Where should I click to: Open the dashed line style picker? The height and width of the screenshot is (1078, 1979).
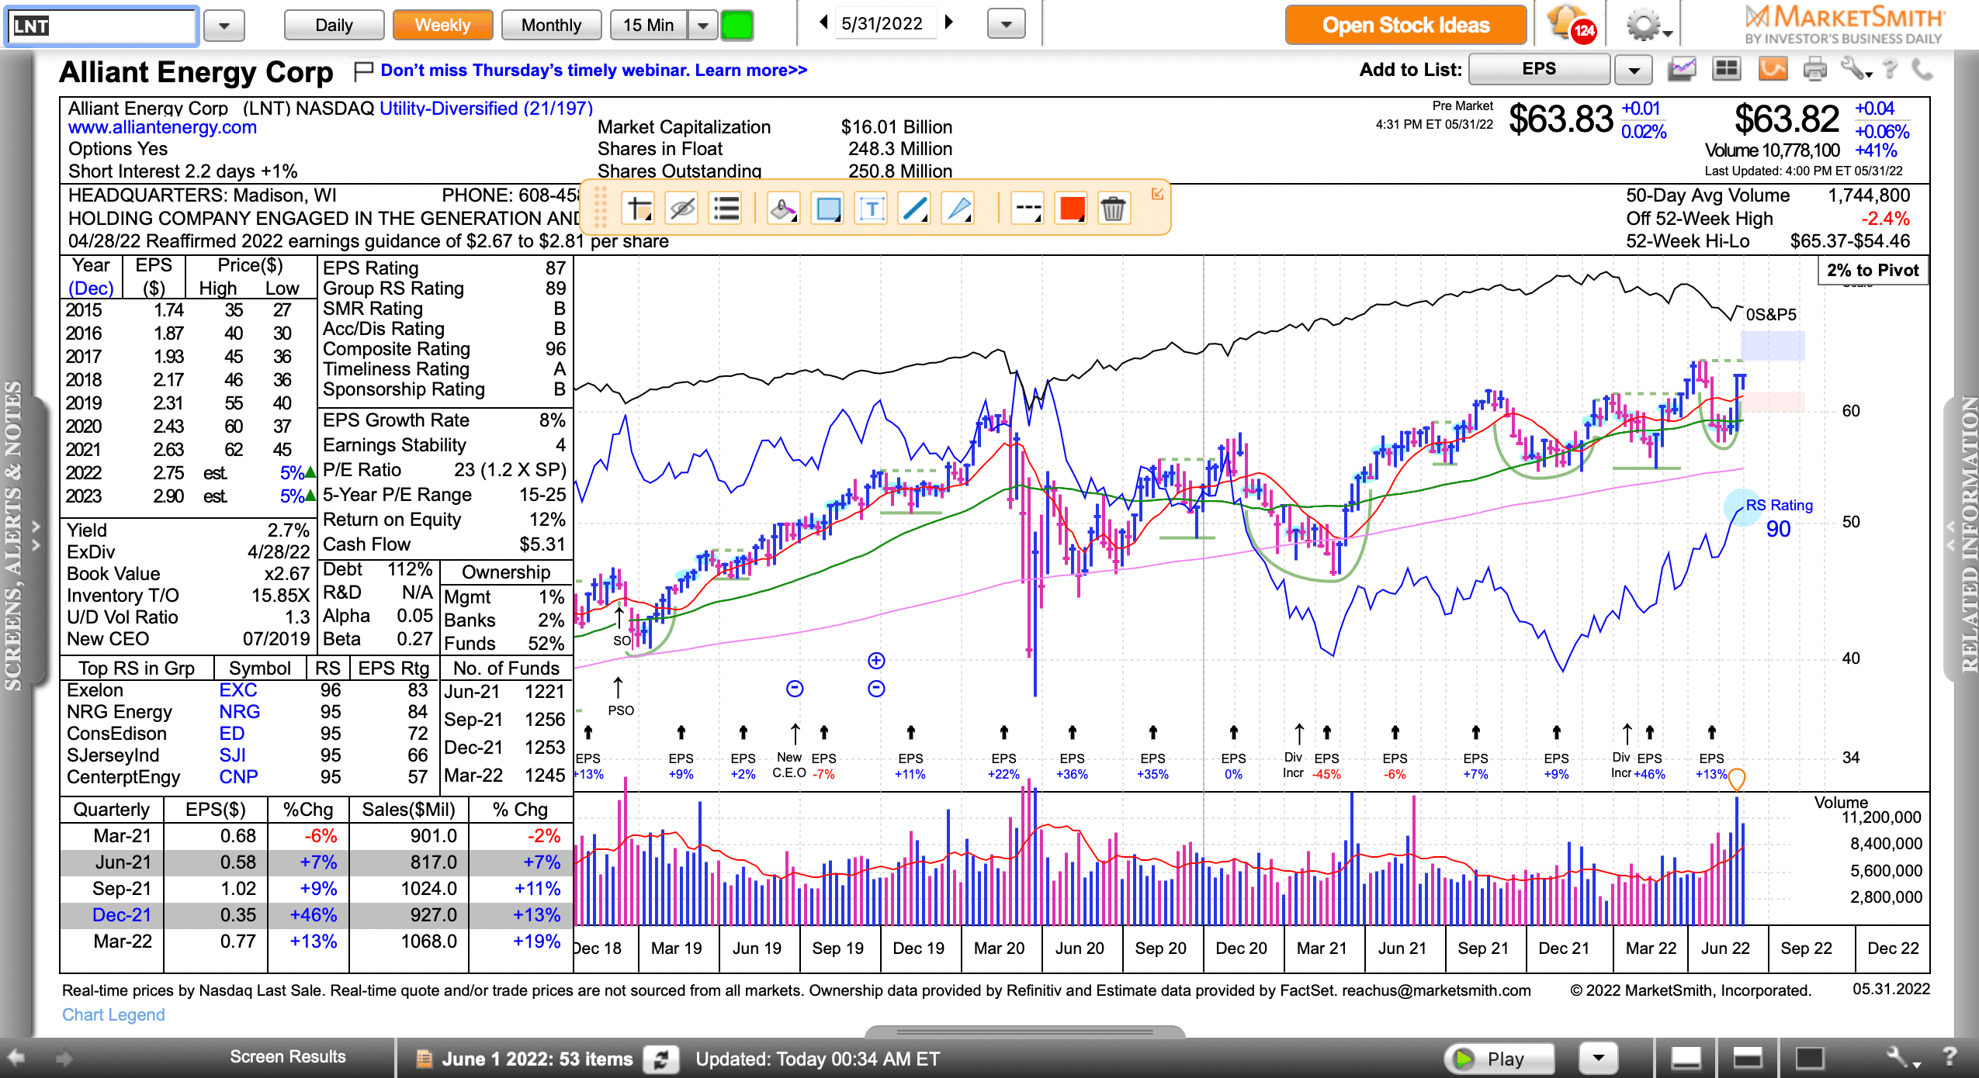tap(1028, 209)
